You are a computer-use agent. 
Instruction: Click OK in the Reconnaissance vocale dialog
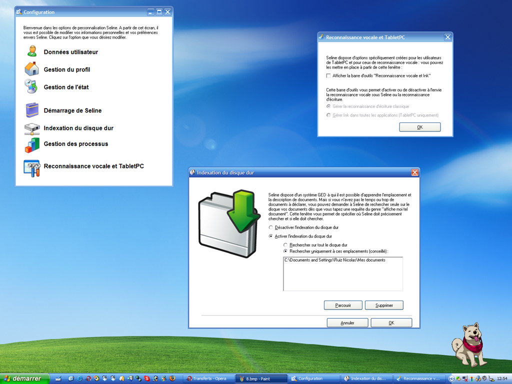point(420,127)
